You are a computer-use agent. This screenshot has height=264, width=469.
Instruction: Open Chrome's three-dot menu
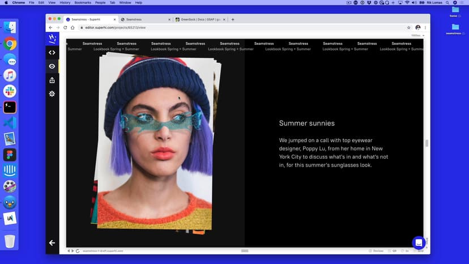(x=425, y=27)
